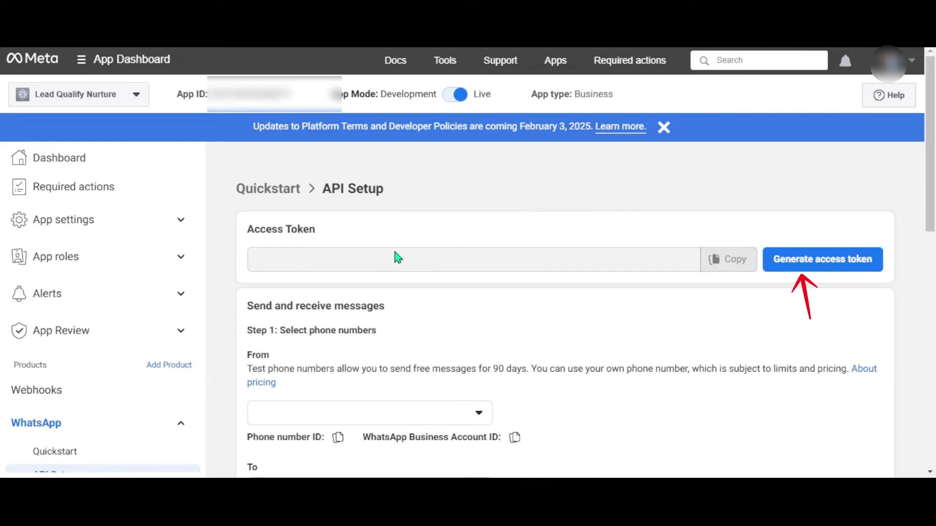Click the Alerts bell icon in sidebar
936x526 pixels.
[19, 294]
